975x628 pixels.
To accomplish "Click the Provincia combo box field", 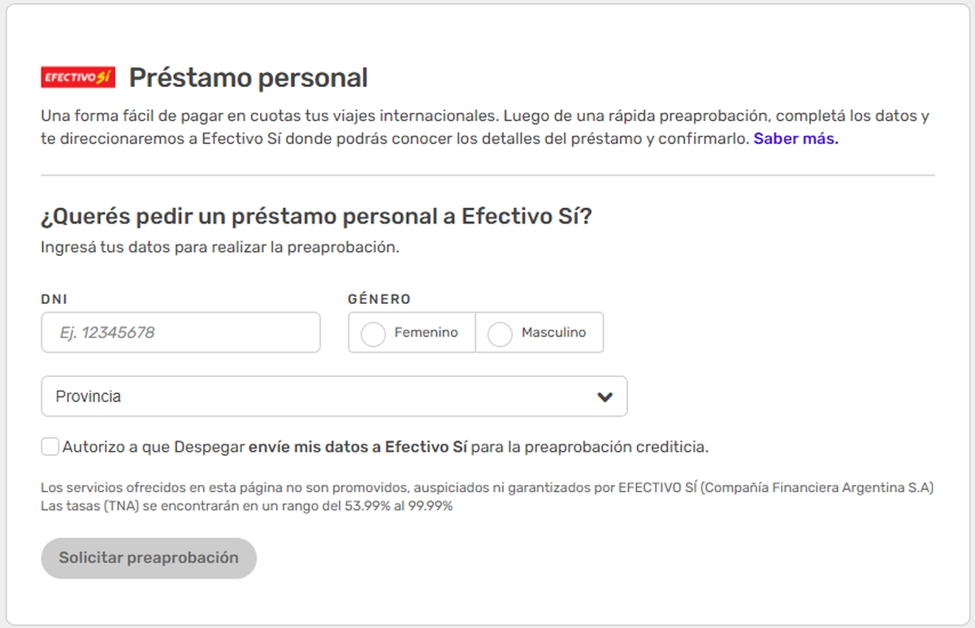I will click(x=335, y=396).
